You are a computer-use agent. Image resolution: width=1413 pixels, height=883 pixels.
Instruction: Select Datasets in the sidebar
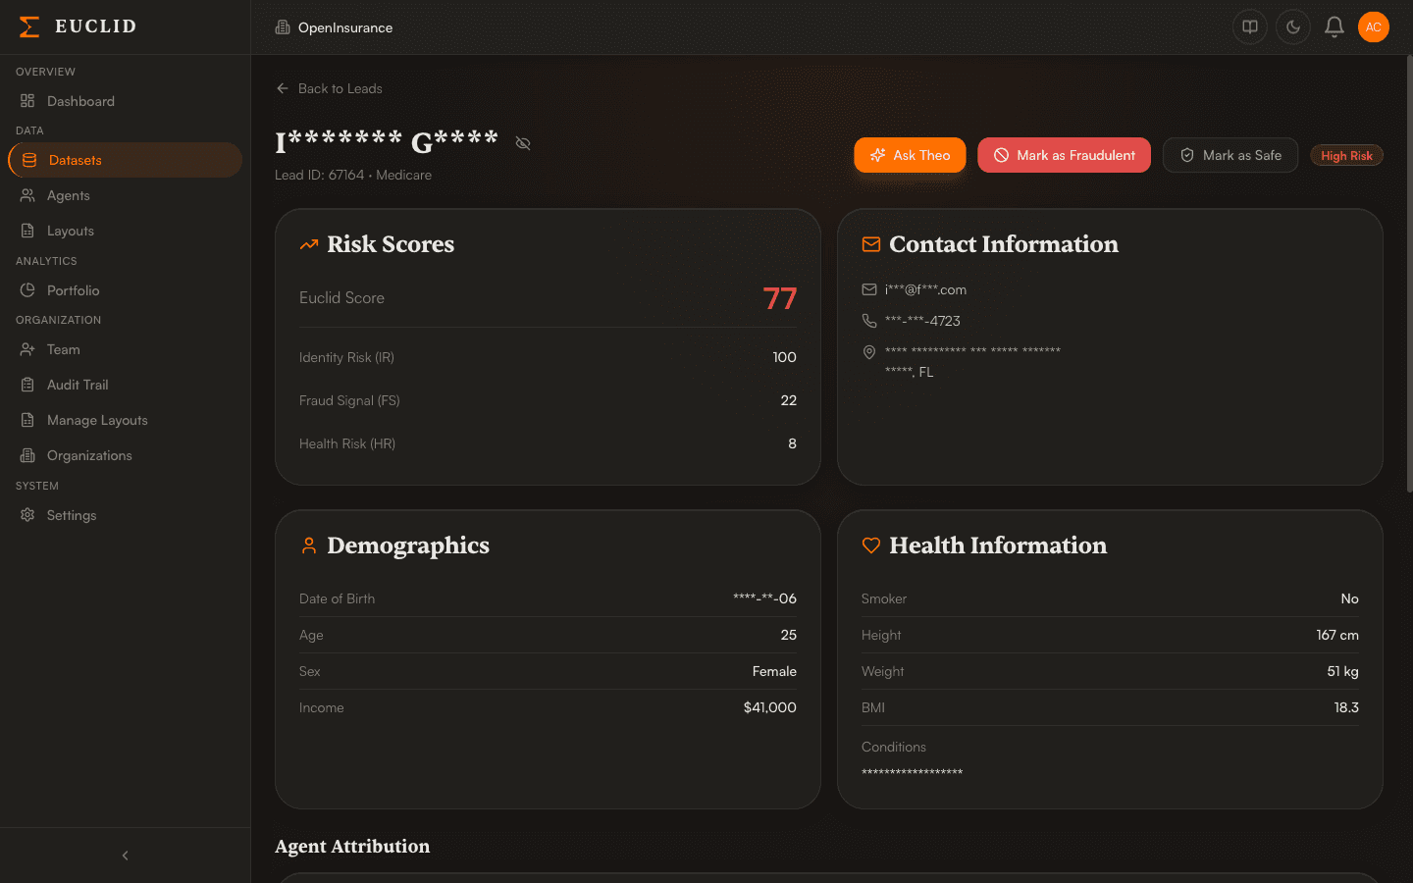125,160
